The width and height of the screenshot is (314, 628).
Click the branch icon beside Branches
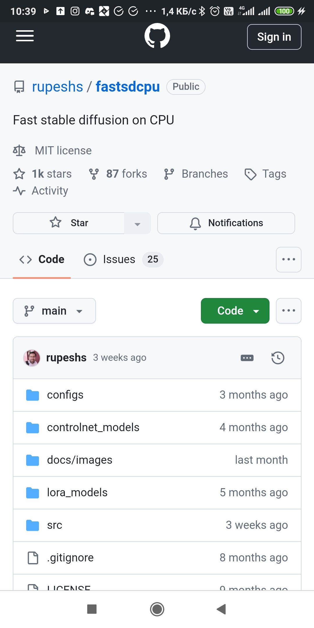coord(169,174)
